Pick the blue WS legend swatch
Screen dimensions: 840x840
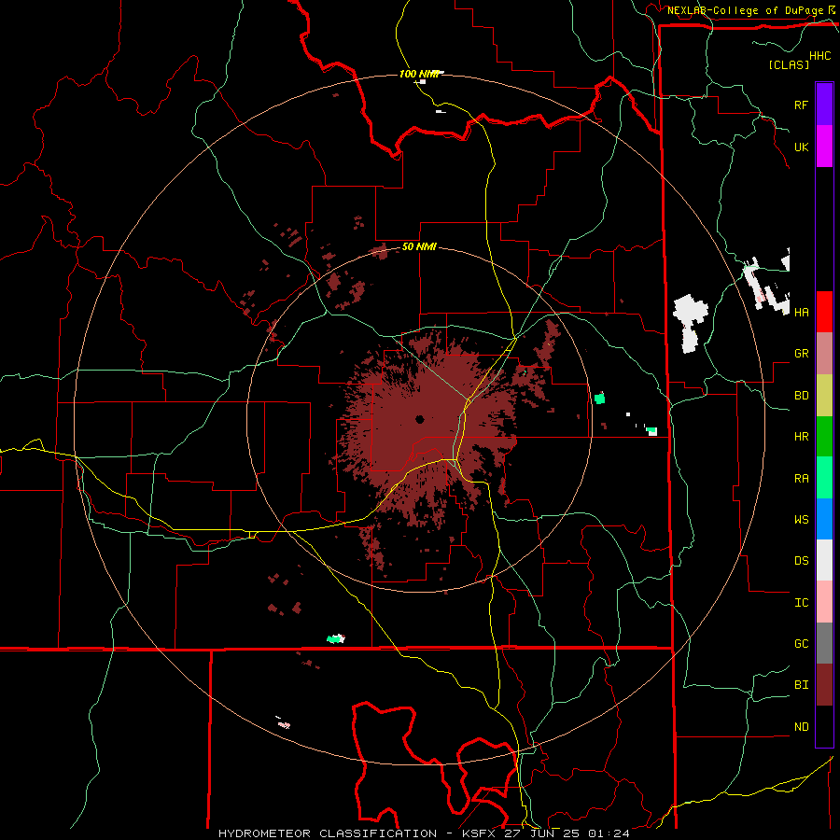(824, 519)
